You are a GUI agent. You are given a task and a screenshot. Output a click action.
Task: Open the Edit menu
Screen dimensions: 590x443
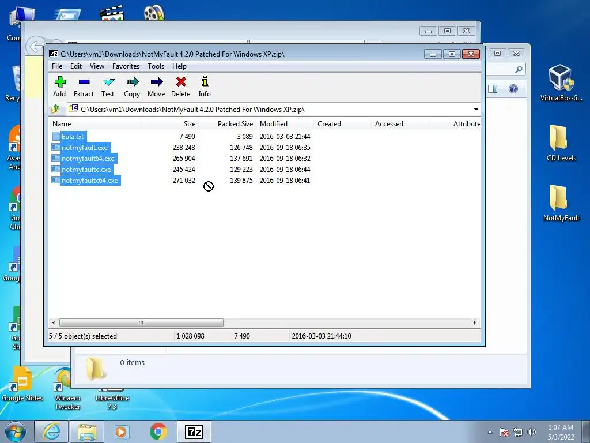75,66
